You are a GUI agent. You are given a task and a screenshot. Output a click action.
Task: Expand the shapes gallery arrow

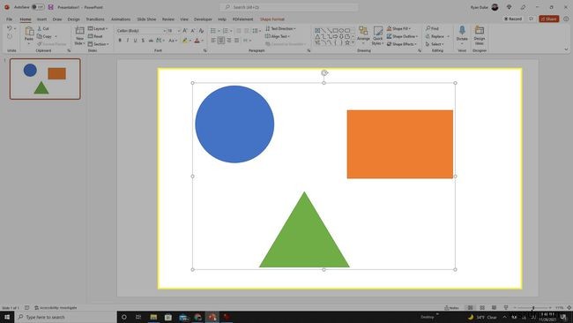coord(353,43)
